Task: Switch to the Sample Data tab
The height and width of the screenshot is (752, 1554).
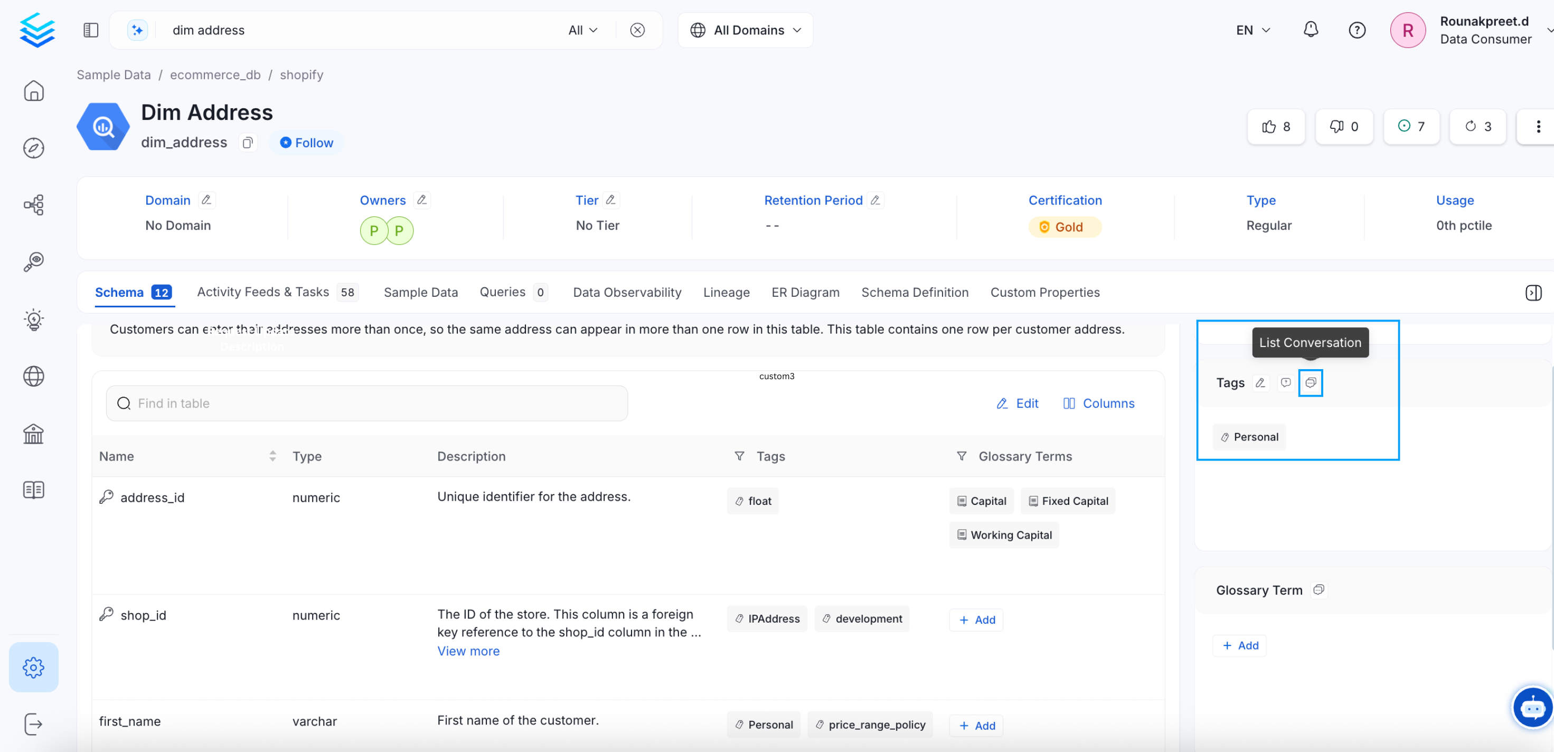Action: tap(420, 293)
